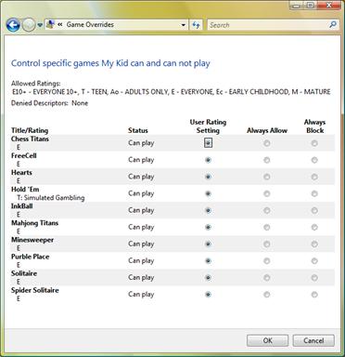Click the OK button
The width and height of the screenshot is (345, 357).
268,340
